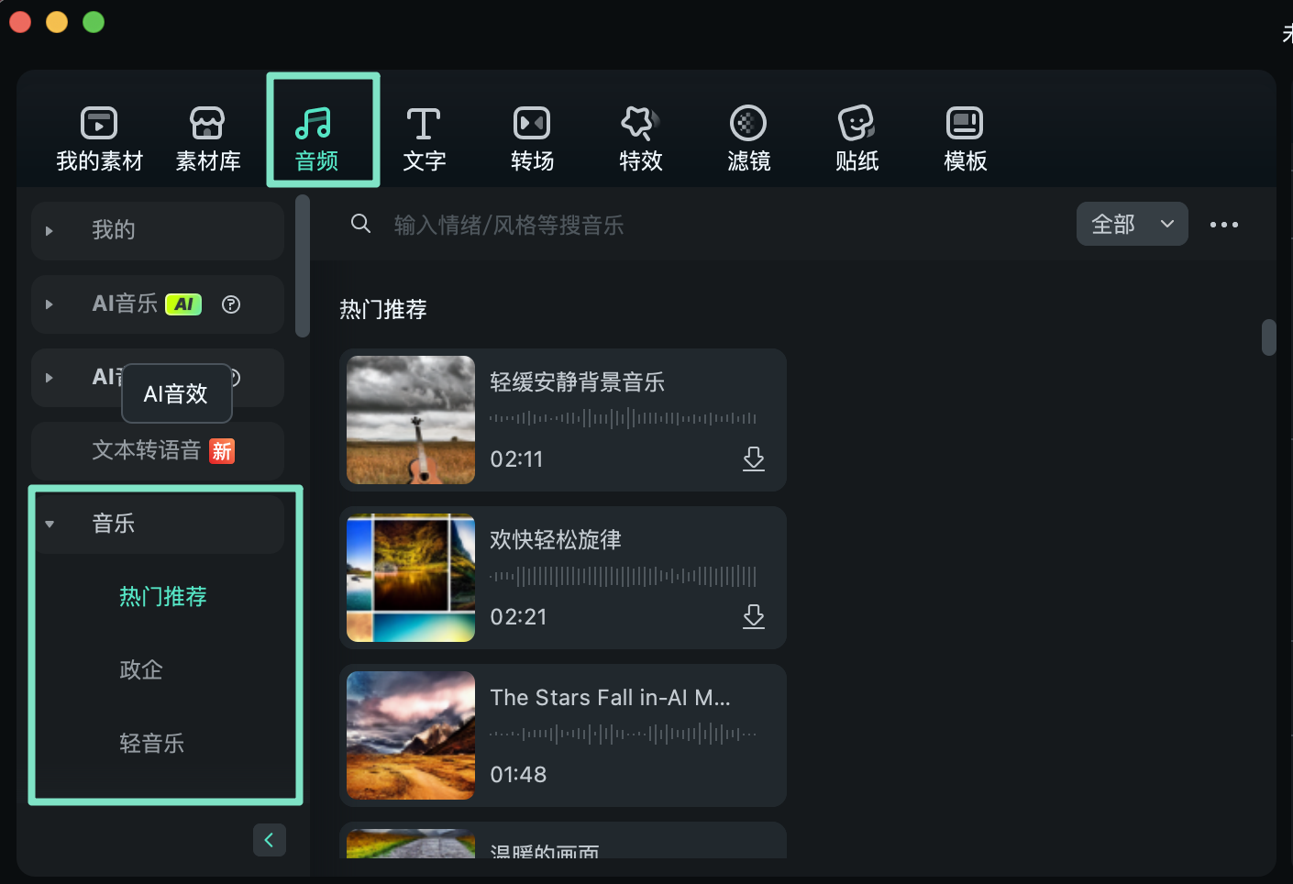Click the AI音效 tooltip label
Image resolution: width=1293 pixels, height=884 pixels.
click(x=176, y=394)
